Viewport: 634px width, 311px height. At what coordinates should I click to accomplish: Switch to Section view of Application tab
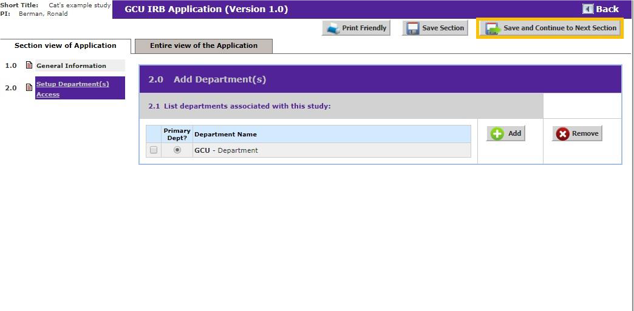(x=66, y=45)
